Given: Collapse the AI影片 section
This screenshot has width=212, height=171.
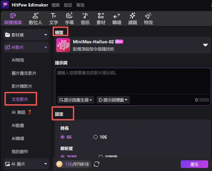Looking at the screenshot, I should click(x=26, y=47).
